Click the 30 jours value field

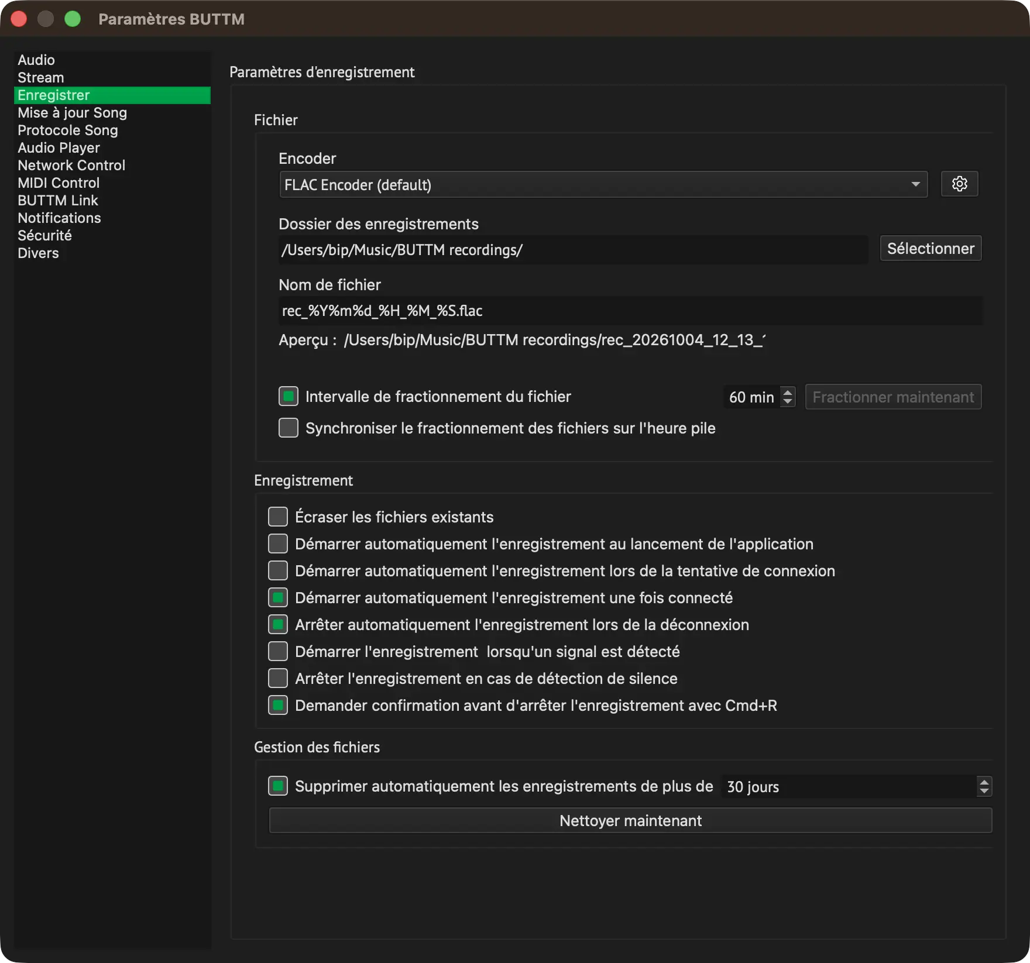point(849,786)
